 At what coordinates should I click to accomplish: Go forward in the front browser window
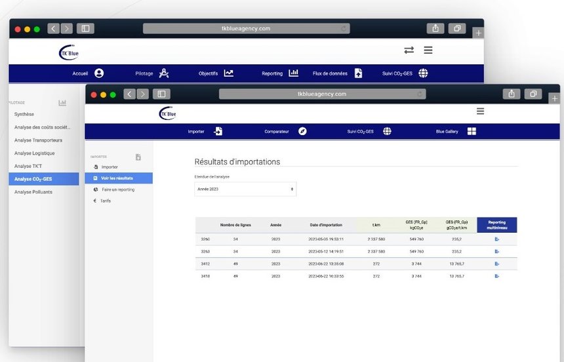click(x=143, y=94)
